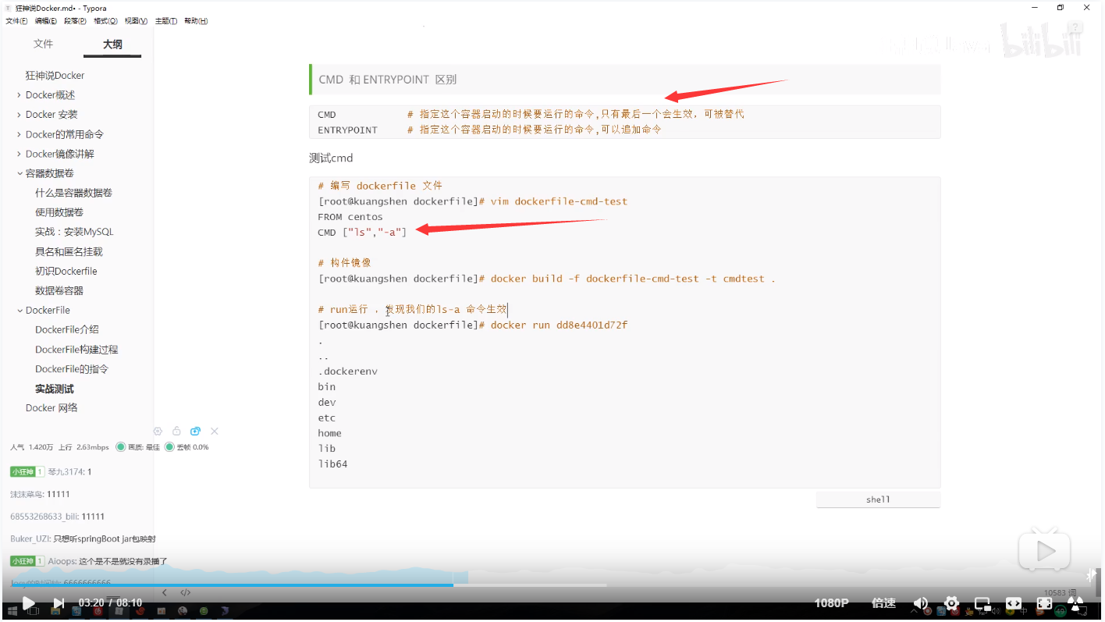Go to 初识Dockerfile section

tap(66, 271)
